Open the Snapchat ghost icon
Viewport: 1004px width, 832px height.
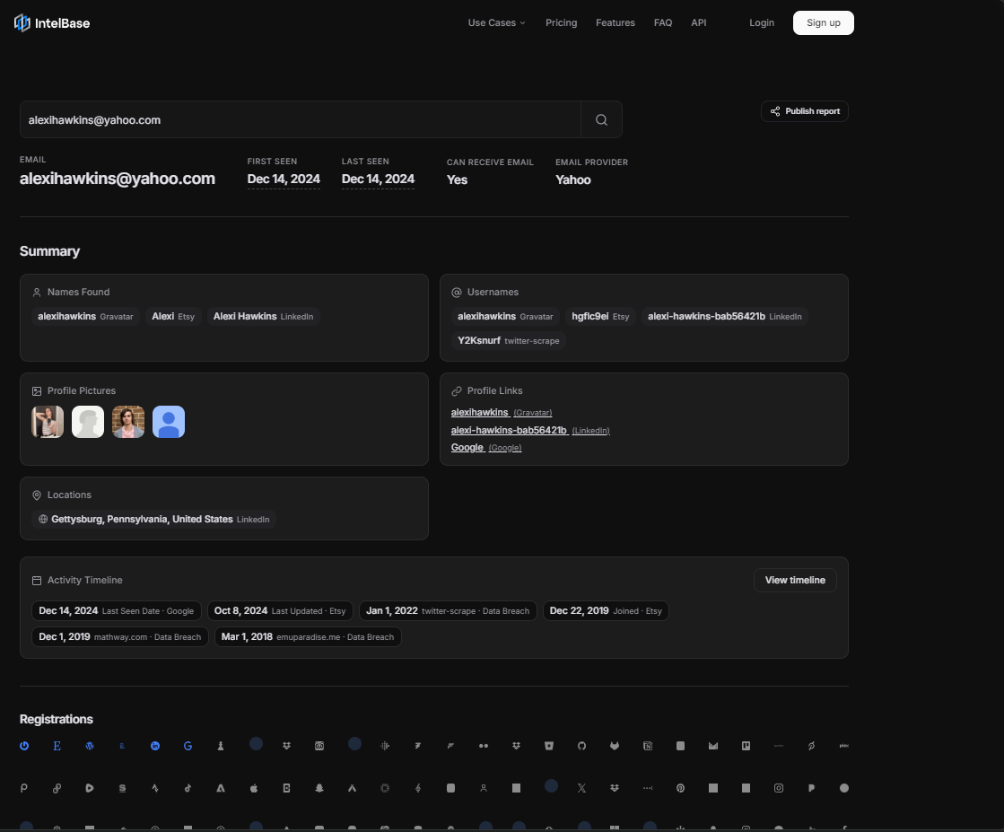[319, 788]
